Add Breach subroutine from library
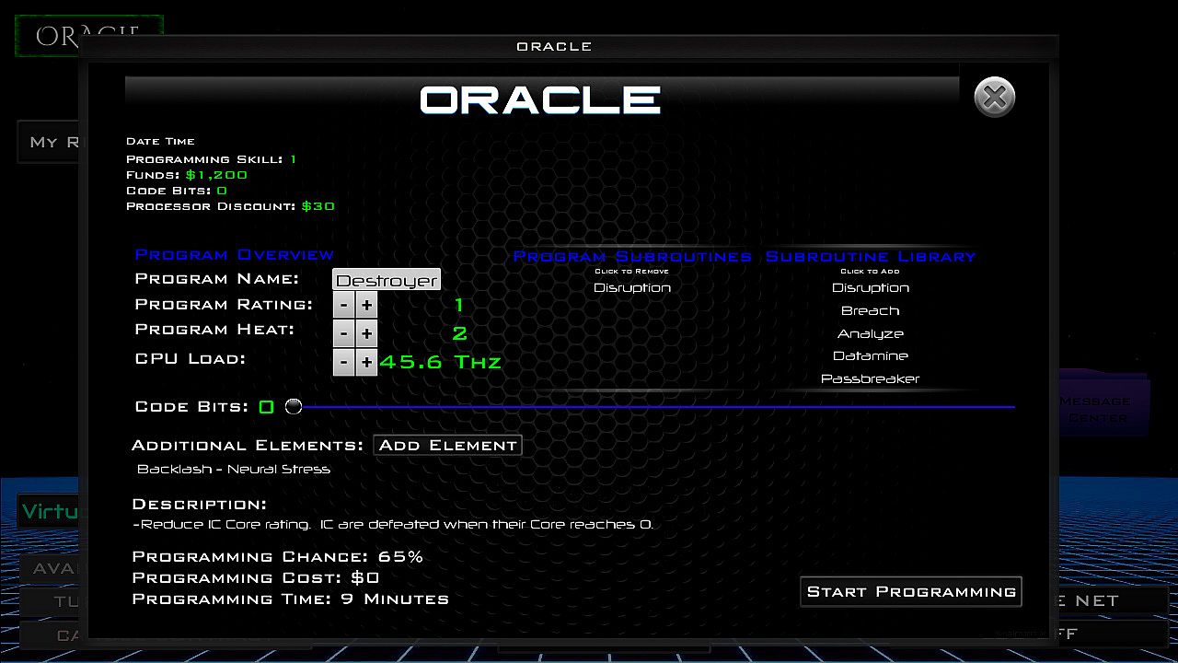1178x663 pixels. click(x=871, y=311)
